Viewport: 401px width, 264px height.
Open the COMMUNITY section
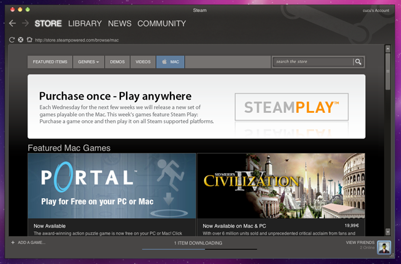pyautogui.click(x=162, y=24)
